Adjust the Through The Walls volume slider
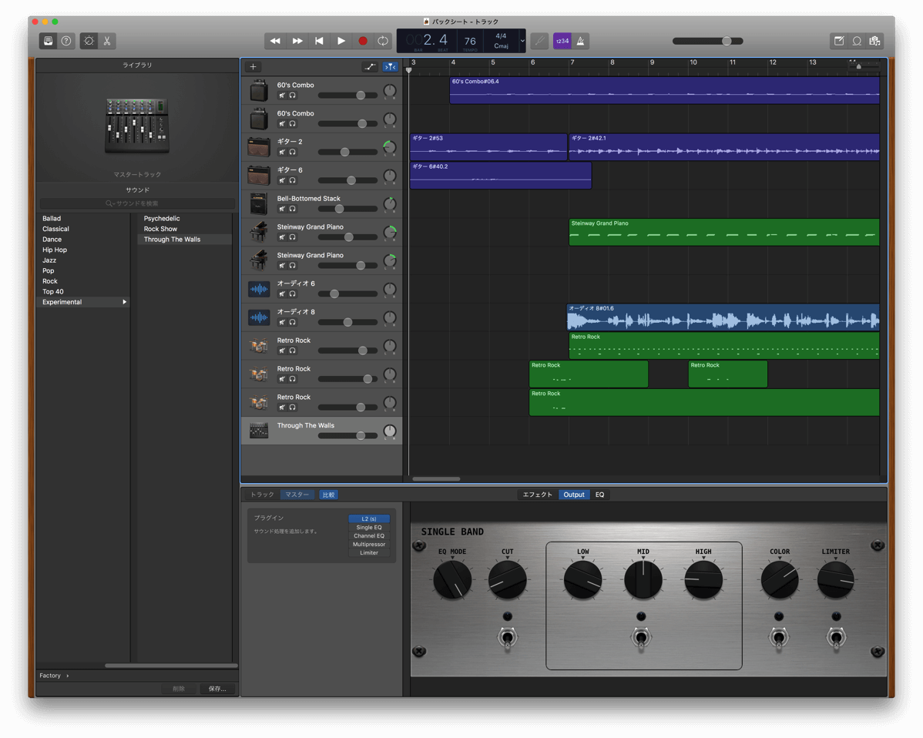This screenshot has width=923, height=738. pos(348,435)
